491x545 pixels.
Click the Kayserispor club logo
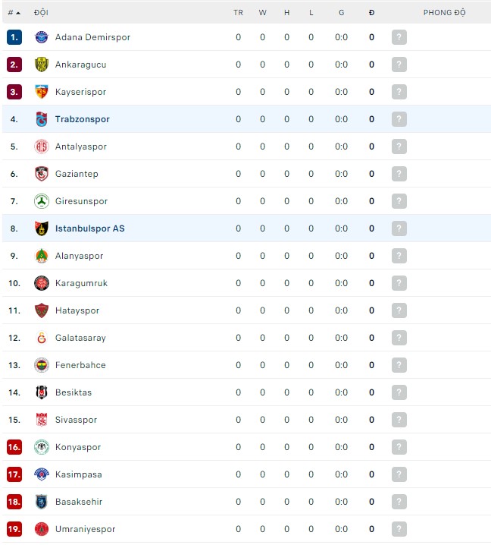(x=42, y=92)
